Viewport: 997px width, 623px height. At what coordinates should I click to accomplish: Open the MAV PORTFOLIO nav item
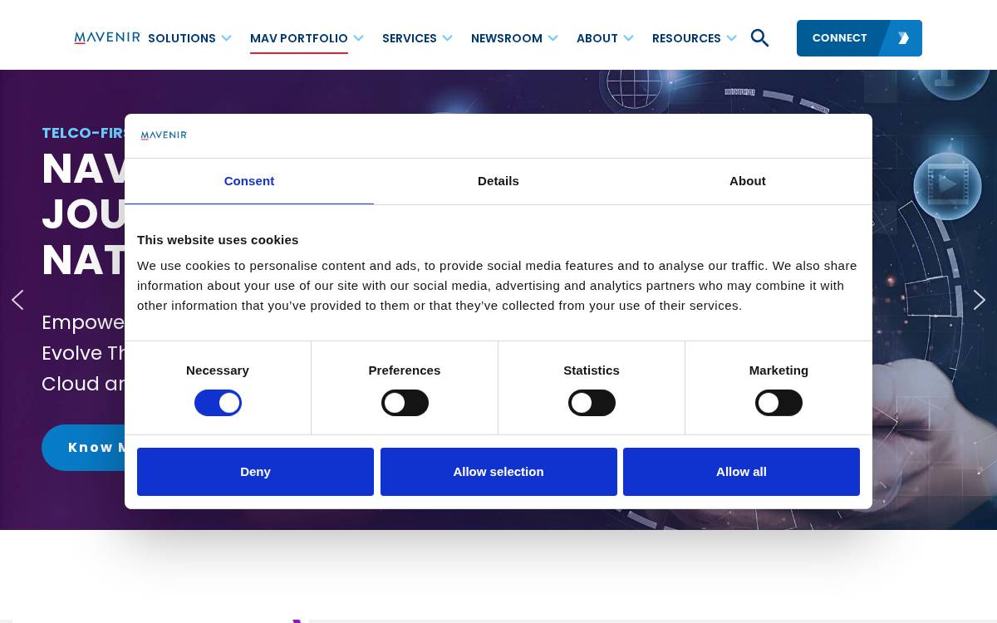[299, 38]
